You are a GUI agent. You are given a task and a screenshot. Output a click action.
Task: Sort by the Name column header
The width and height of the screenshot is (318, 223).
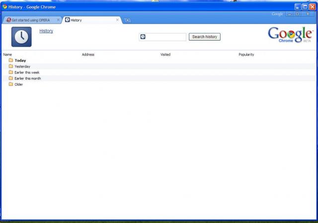click(x=7, y=55)
